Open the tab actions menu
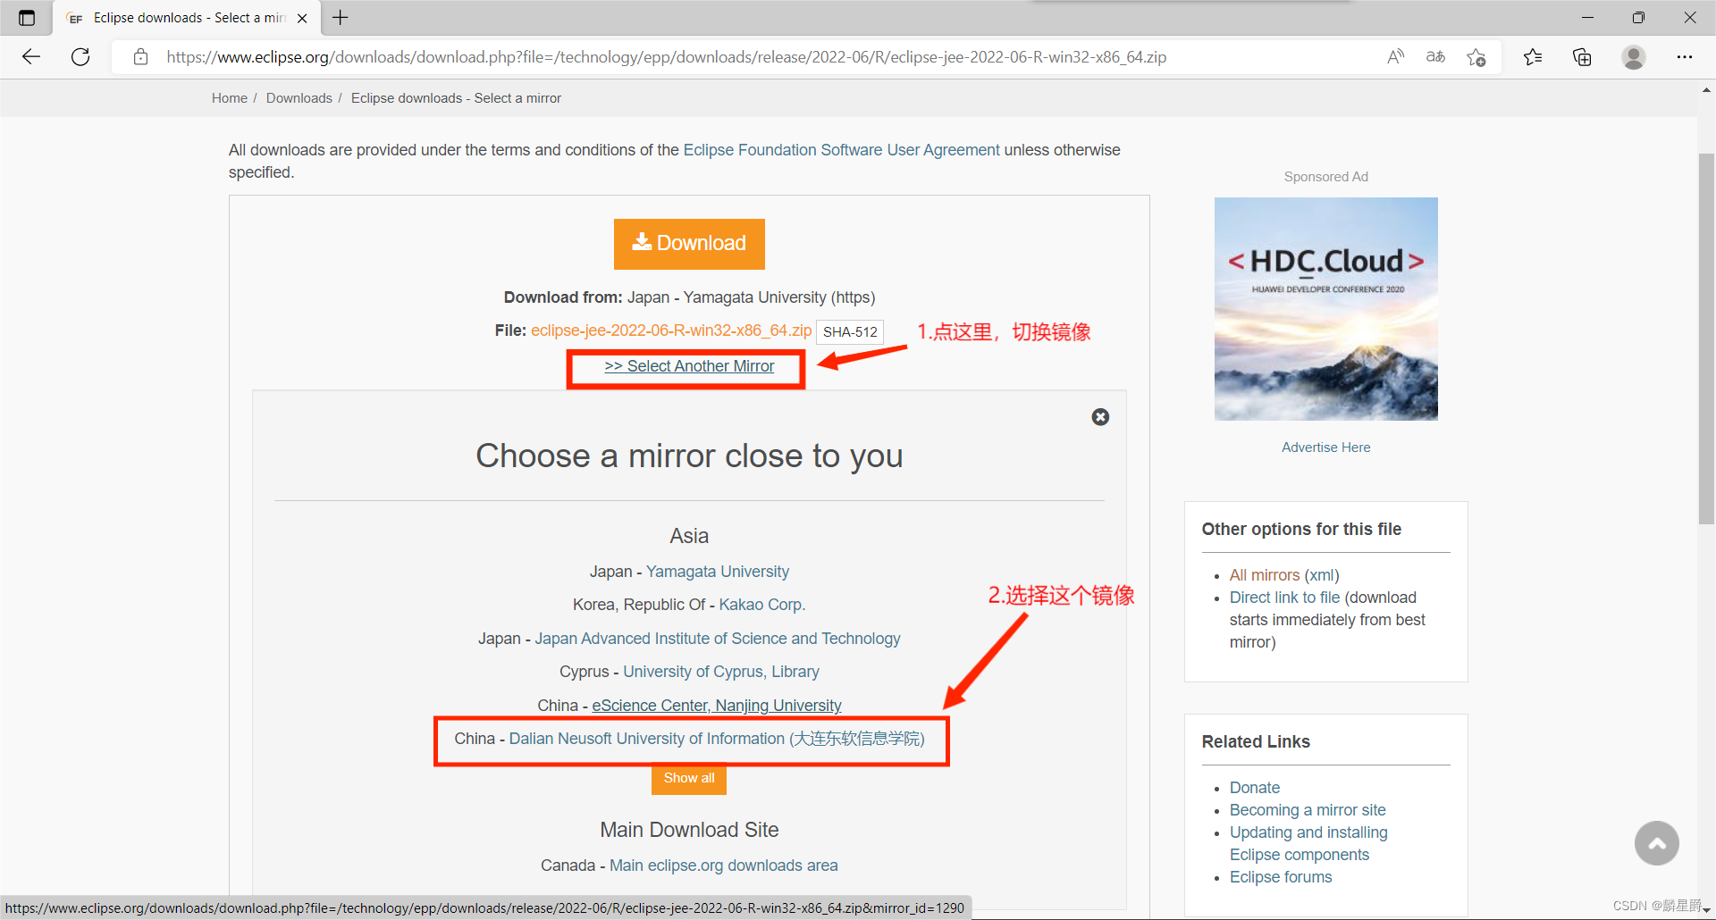Viewport: 1716px width, 920px height. click(27, 18)
